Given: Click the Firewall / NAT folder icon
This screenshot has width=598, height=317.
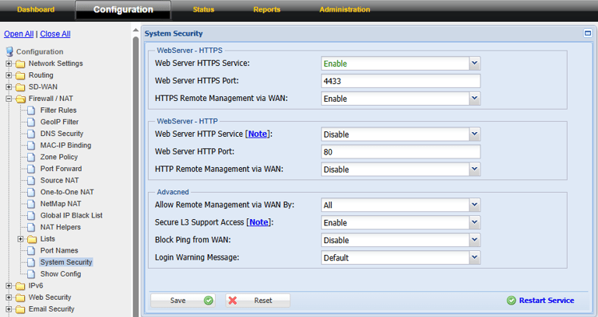Looking at the screenshot, I should pyautogui.click(x=19, y=99).
